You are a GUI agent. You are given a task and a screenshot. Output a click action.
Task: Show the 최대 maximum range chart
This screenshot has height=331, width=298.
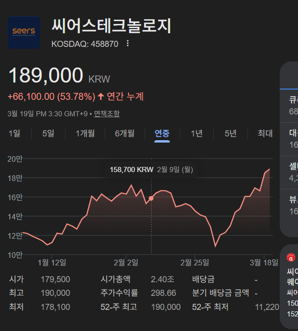click(265, 134)
